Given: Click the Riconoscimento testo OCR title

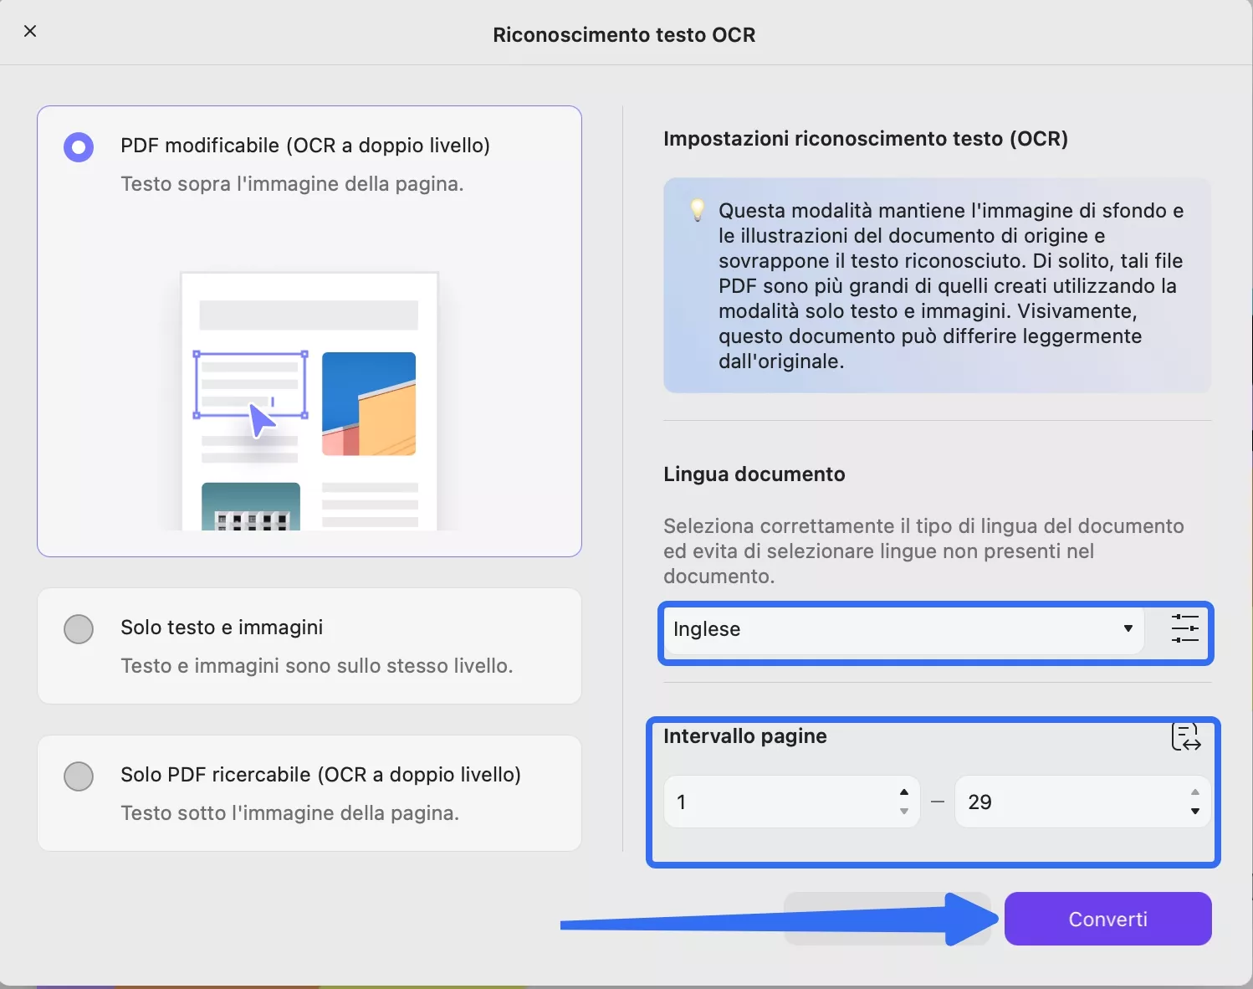Looking at the screenshot, I should pyautogui.click(x=624, y=34).
